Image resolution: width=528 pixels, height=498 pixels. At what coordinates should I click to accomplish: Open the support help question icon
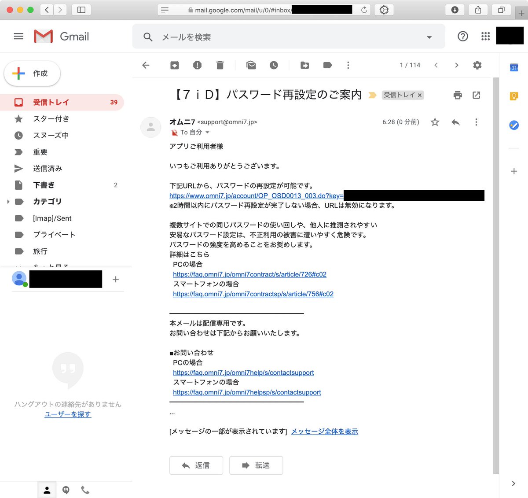tap(463, 37)
